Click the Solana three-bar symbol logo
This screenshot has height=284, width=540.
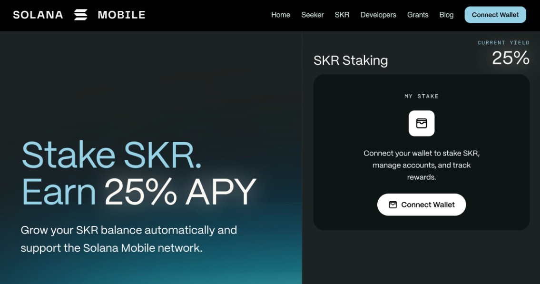80,14
